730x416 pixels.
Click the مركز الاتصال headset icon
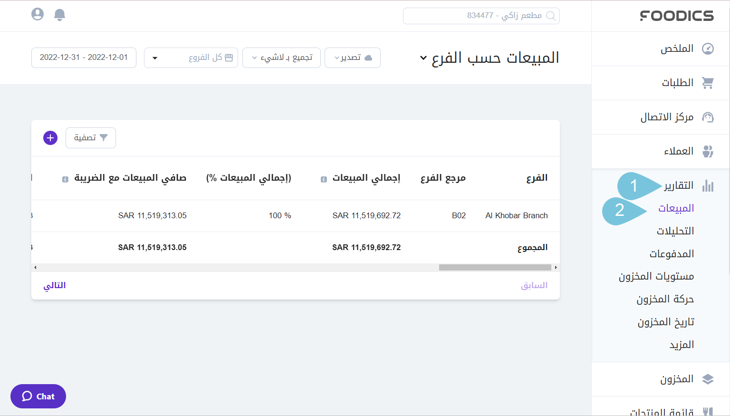tap(708, 117)
